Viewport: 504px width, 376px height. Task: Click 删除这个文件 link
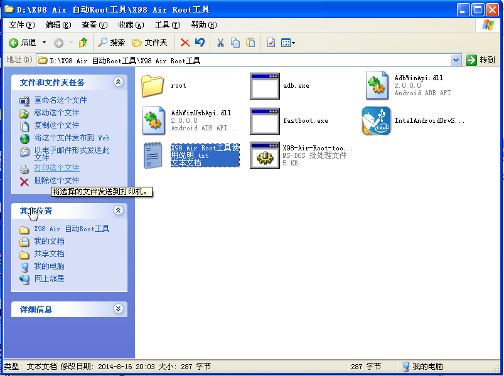pyautogui.click(x=56, y=180)
